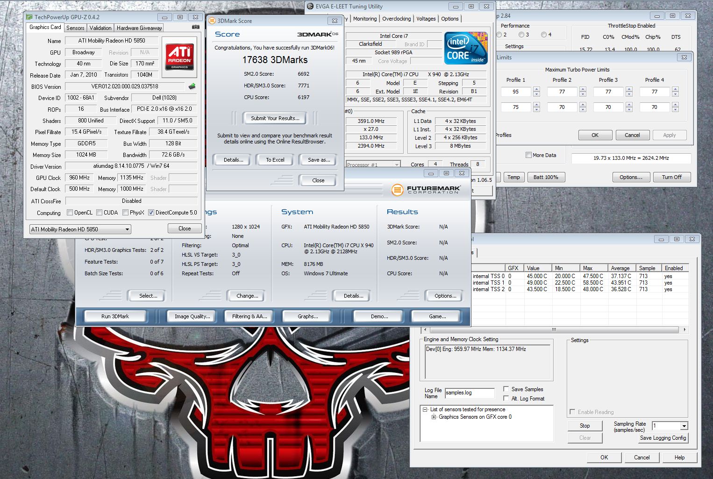The height and width of the screenshot is (479, 713).
Task: Click Options... in ThrottleStop window
Action: (631, 177)
